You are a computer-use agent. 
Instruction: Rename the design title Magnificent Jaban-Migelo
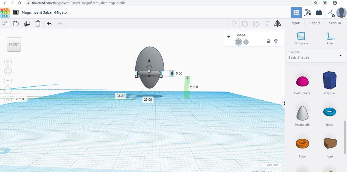click(x=44, y=13)
